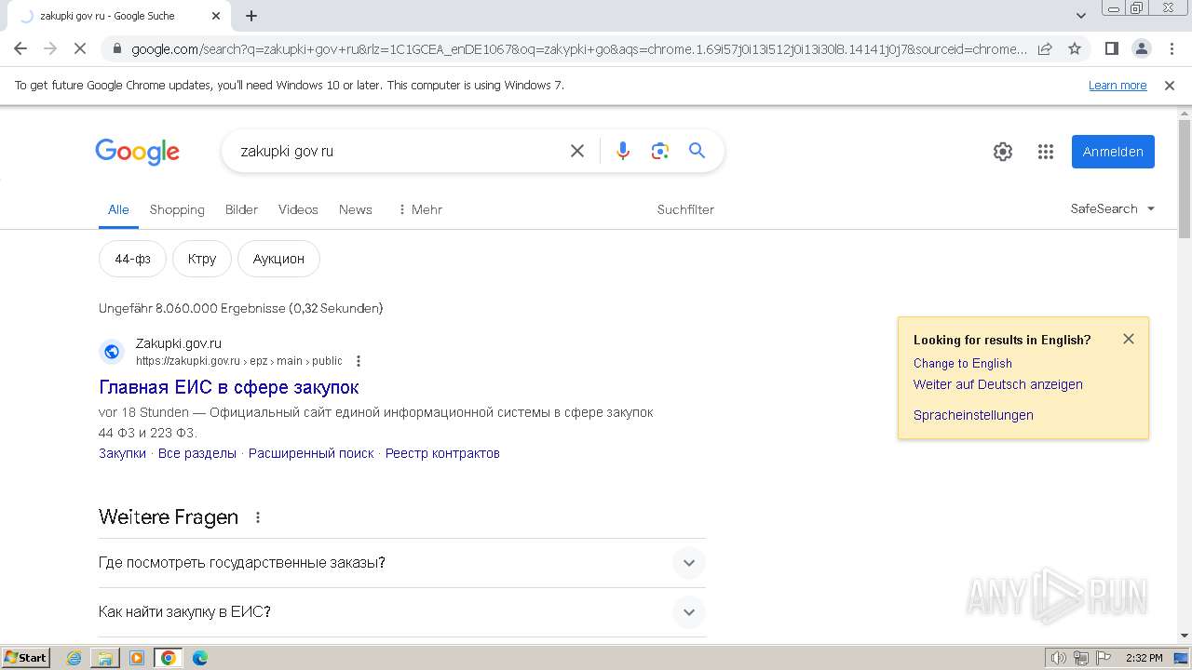This screenshot has height=670, width=1192.
Task: Open options next to Weitere Fragen
Action: click(258, 517)
